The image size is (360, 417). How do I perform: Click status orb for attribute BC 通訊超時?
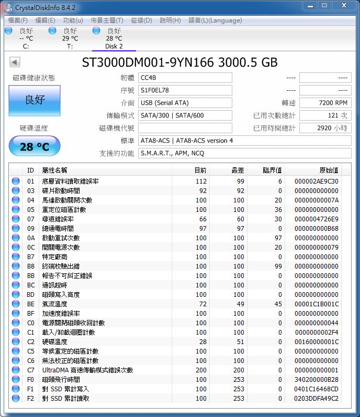[x=16, y=285]
